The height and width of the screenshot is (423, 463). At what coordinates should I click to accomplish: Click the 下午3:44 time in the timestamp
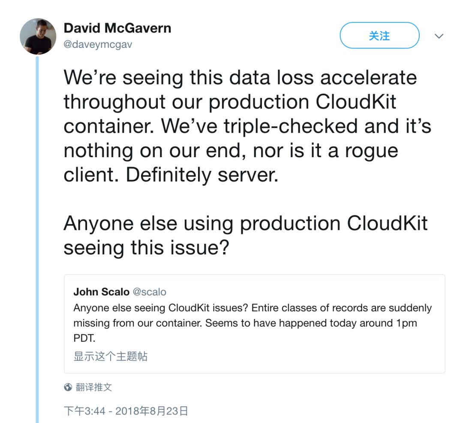pos(84,411)
